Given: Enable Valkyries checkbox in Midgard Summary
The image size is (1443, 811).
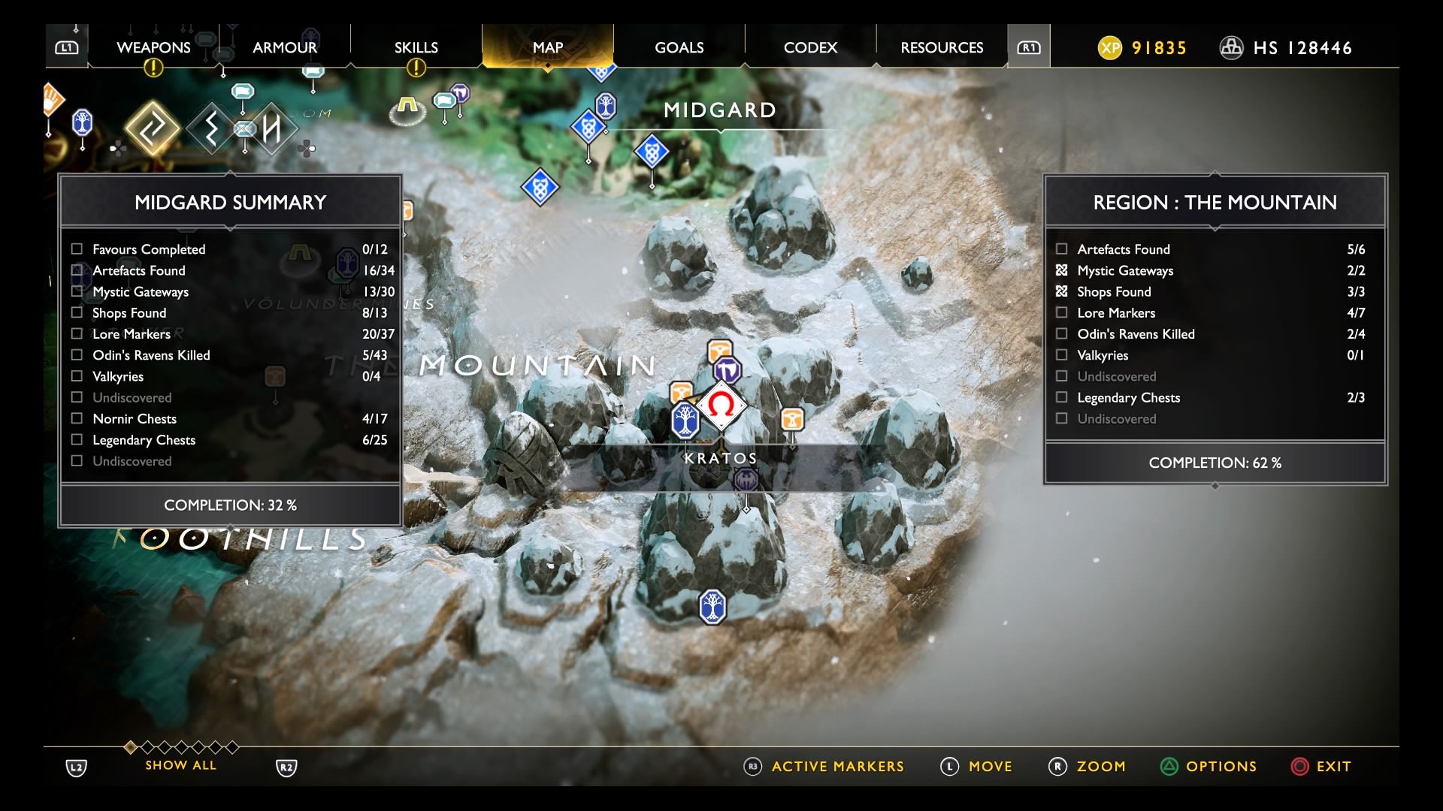Looking at the screenshot, I should tap(78, 375).
